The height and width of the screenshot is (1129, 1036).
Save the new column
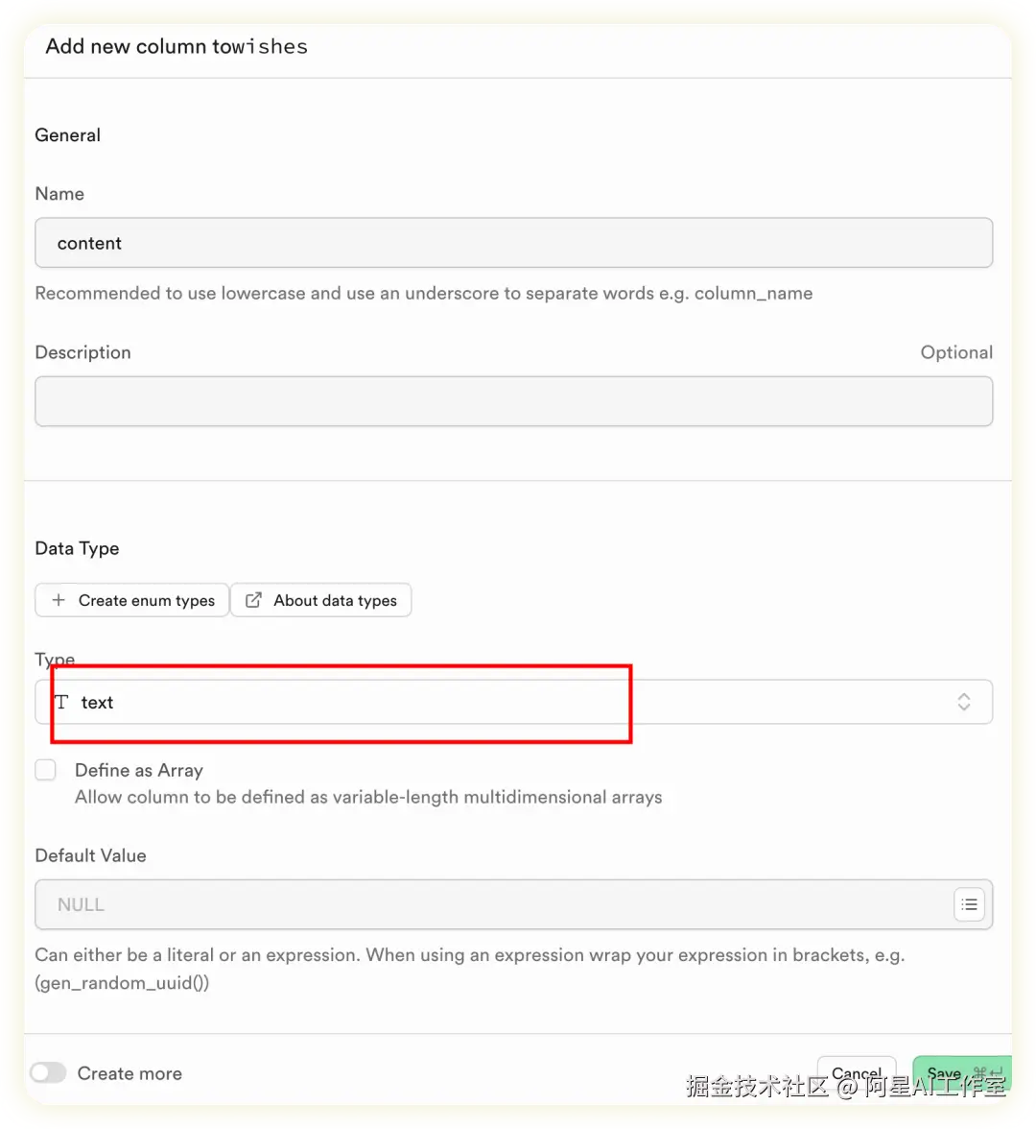point(944,1073)
